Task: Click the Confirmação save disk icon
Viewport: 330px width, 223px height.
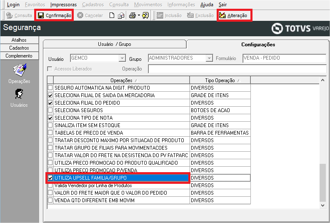Action: [x=41, y=15]
